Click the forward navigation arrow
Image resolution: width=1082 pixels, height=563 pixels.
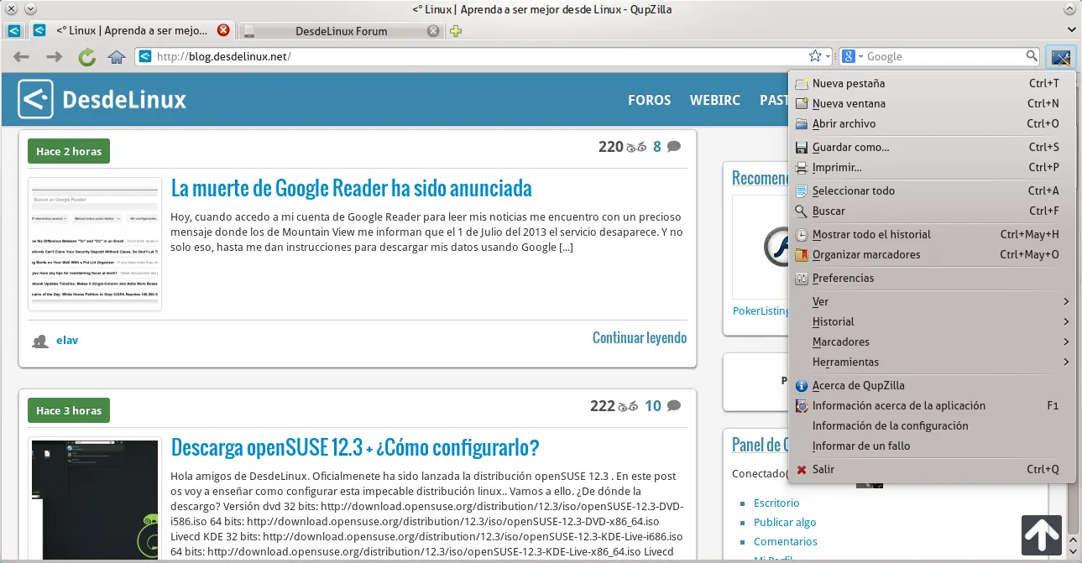[x=54, y=56]
